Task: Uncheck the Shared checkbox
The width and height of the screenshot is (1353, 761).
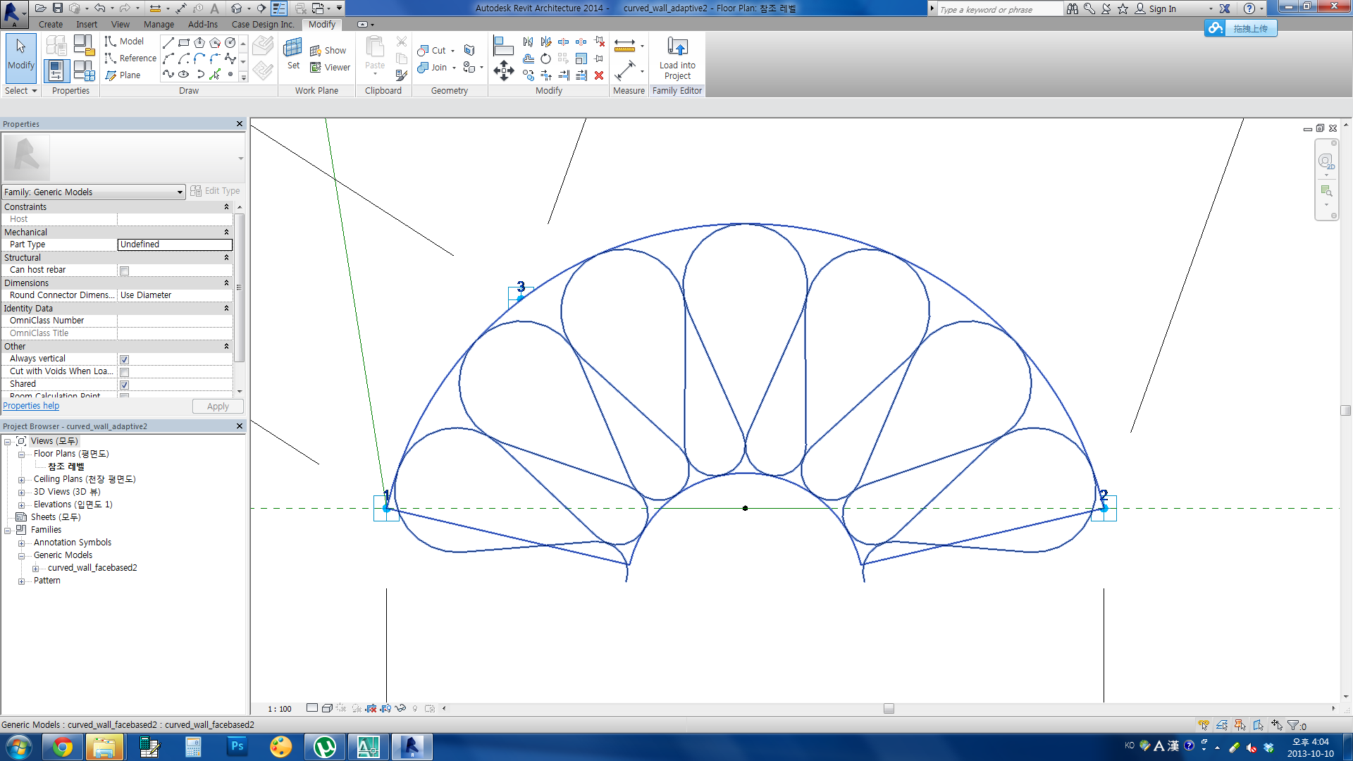Action: 124,385
